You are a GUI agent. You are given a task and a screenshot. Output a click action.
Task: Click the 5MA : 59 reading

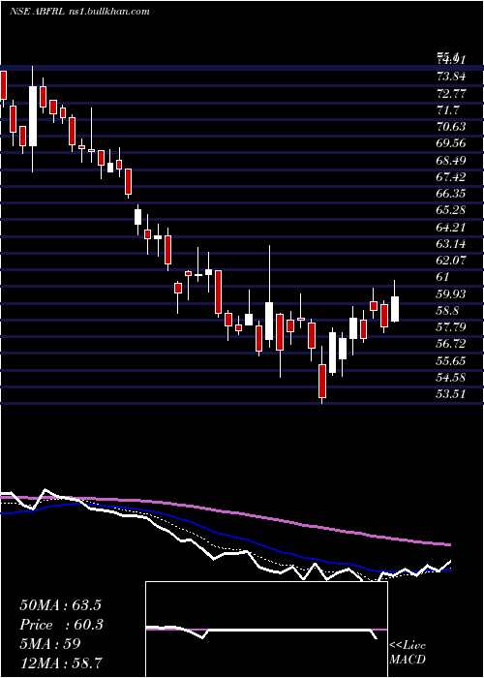click(x=50, y=644)
